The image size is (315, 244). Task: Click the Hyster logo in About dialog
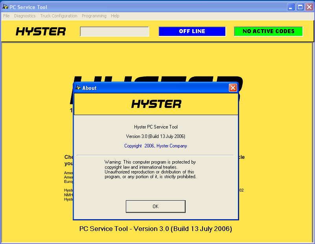click(x=156, y=104)
